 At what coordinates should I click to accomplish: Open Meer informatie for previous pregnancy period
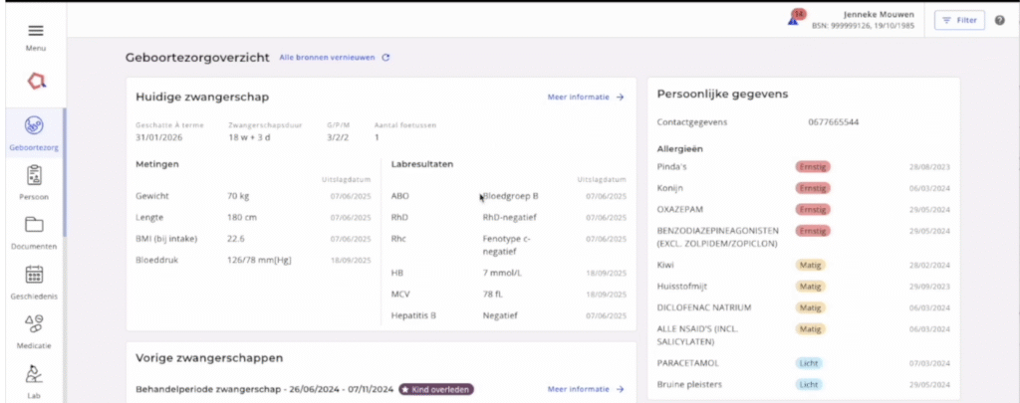tap(586, 389)
